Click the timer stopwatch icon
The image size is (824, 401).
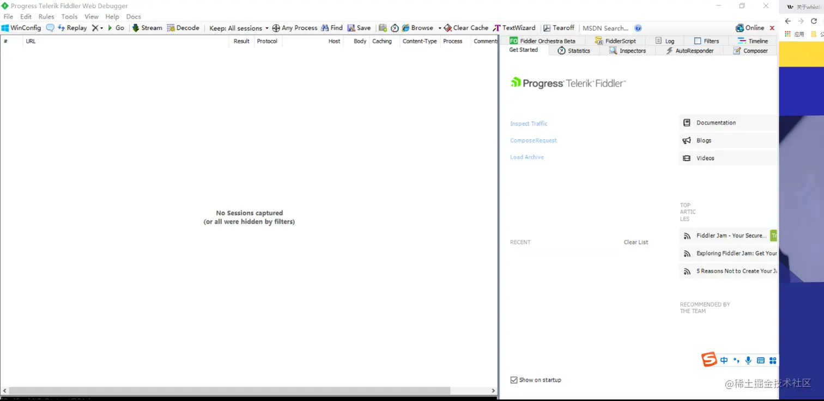395,28
